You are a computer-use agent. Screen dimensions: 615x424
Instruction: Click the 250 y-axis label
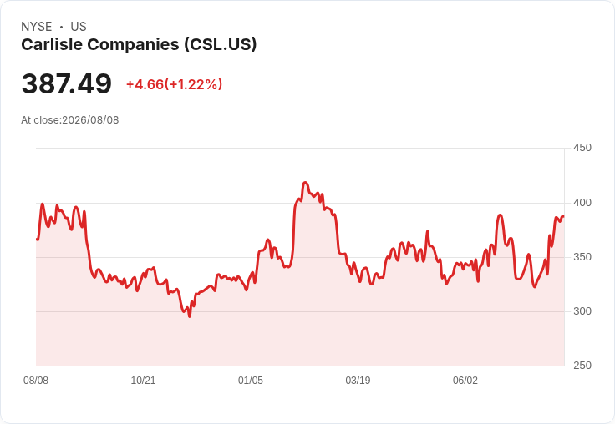[x=582, y=366]
